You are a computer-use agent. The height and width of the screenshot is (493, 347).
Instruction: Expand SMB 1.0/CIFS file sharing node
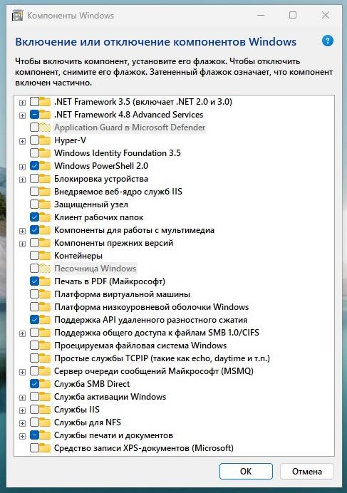point(22,333)
